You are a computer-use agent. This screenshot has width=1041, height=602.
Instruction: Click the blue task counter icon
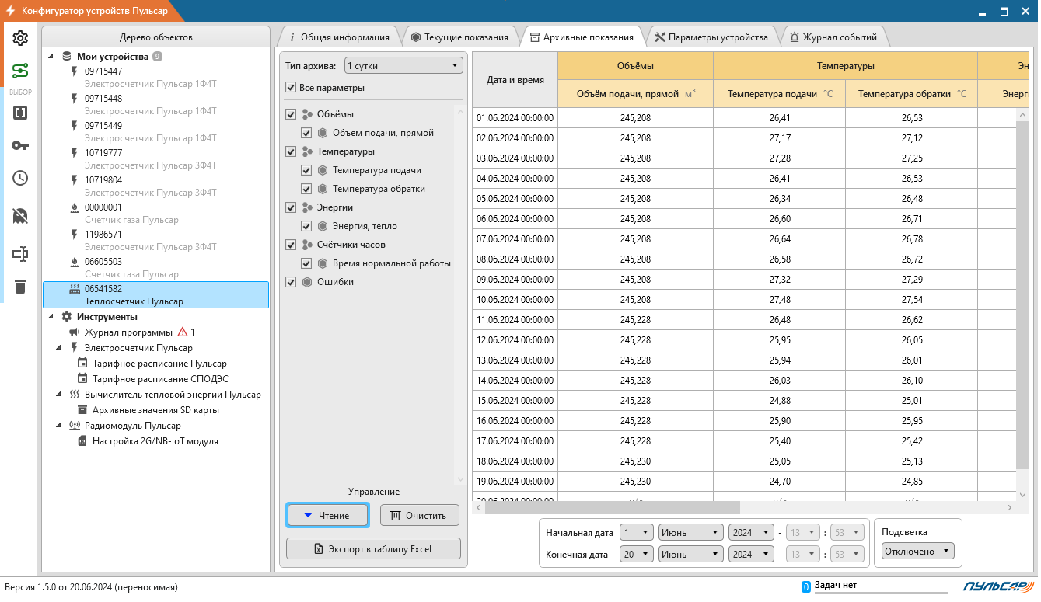pyautogui.click(x=806, y=586)
